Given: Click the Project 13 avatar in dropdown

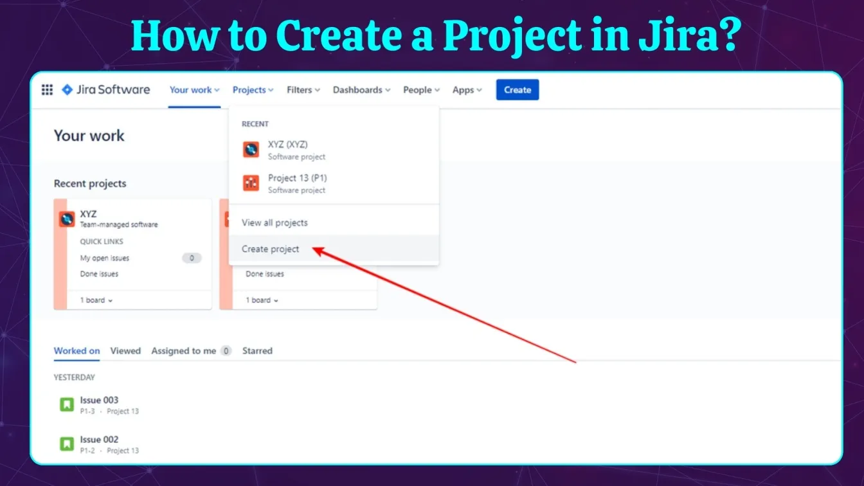Looking at the screenshot, I should (251, 183).
